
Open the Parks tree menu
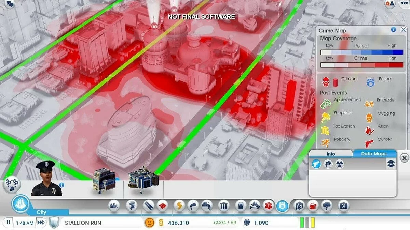click(x=327, y=205)
